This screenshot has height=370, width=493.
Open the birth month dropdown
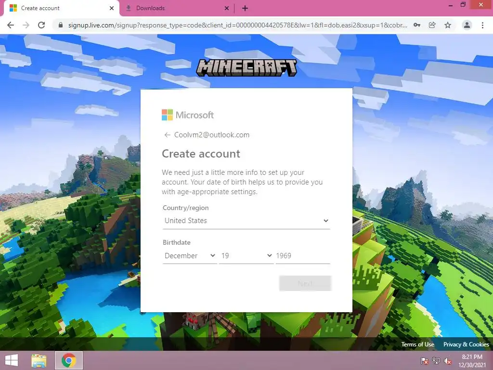click(190, 256)
